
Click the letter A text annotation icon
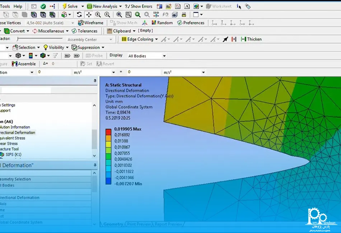click(x=187, y=6)
